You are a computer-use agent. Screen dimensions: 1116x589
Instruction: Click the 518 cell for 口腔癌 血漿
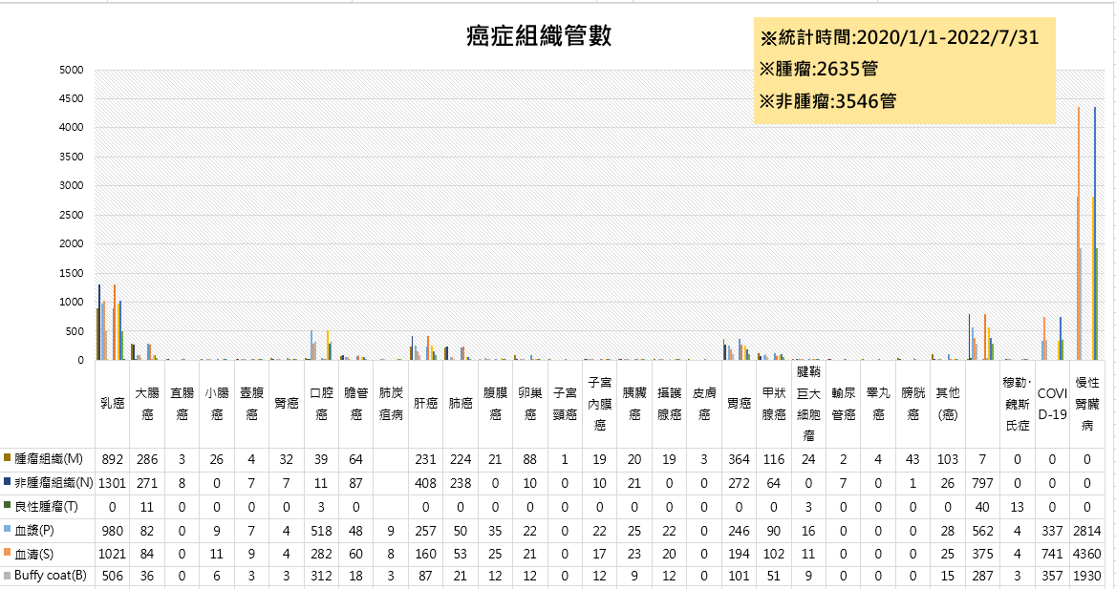coord(322,531)
